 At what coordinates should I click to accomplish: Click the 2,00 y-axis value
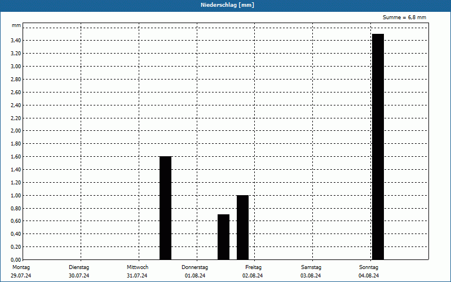click(x=16, y=131)
